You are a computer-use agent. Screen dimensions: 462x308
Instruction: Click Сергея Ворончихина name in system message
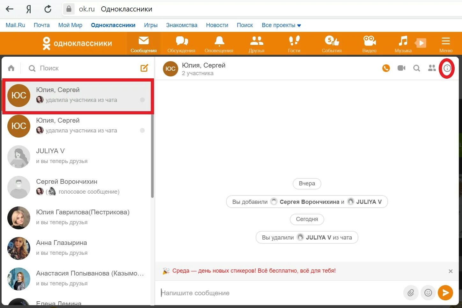309,202
